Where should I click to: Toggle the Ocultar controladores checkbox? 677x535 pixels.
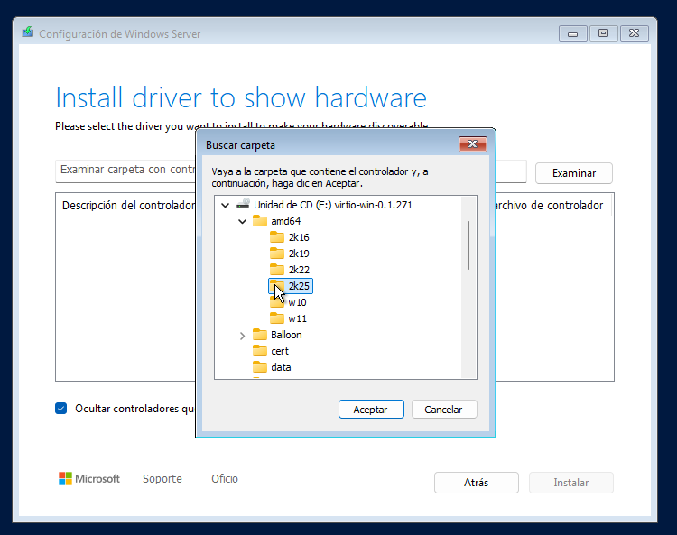coord(61,409)
